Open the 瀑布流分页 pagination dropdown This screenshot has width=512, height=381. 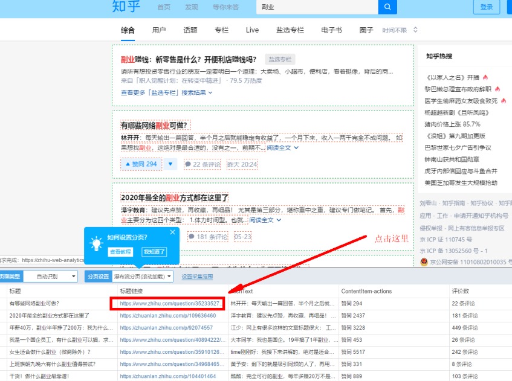coord(143,276)
